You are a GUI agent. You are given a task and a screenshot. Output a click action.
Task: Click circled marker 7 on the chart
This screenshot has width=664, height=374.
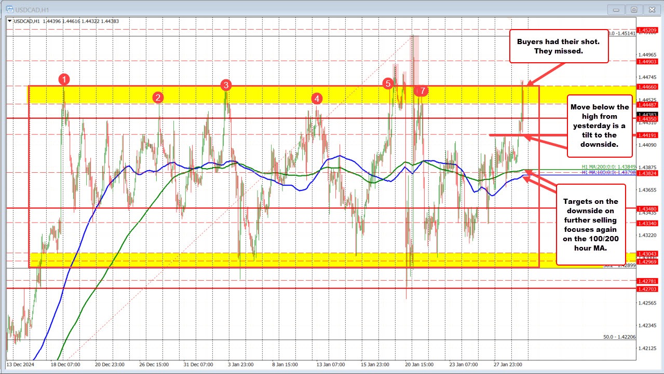click(422, 91)
